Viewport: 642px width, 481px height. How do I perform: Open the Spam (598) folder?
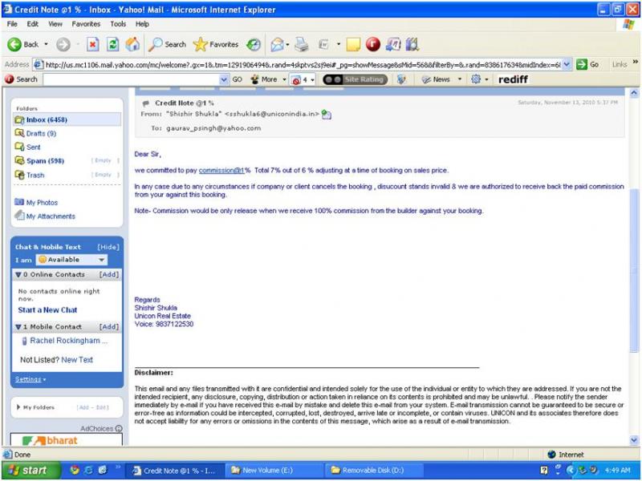point(45,161)
